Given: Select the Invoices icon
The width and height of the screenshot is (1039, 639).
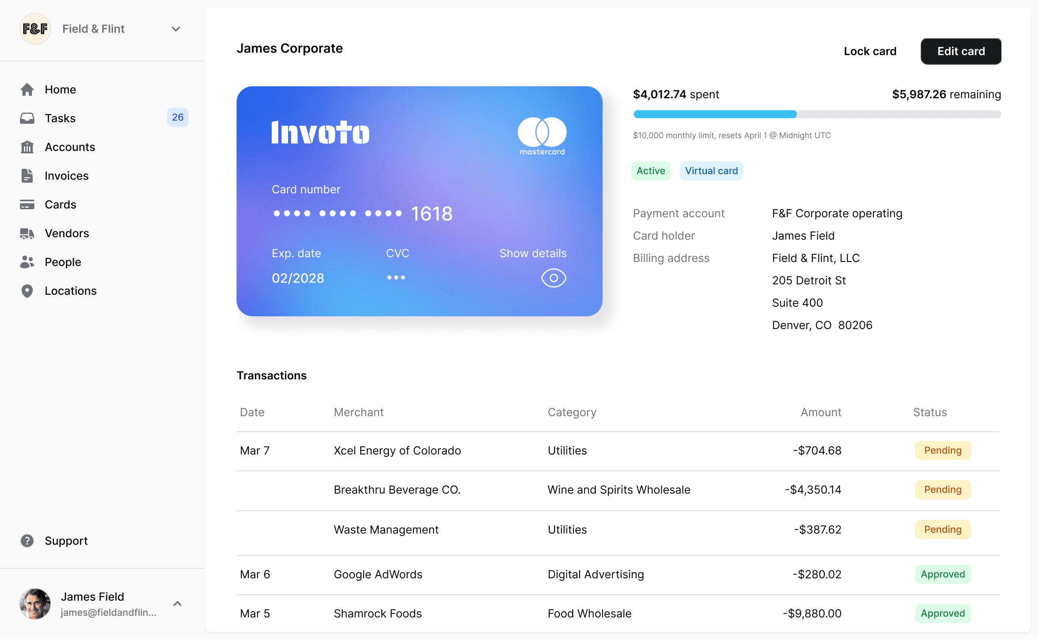Looking at the screenshot, I should point(27,175).
